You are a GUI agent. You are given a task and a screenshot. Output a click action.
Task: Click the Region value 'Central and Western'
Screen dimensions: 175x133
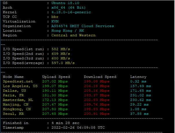(x=73, y=35)
